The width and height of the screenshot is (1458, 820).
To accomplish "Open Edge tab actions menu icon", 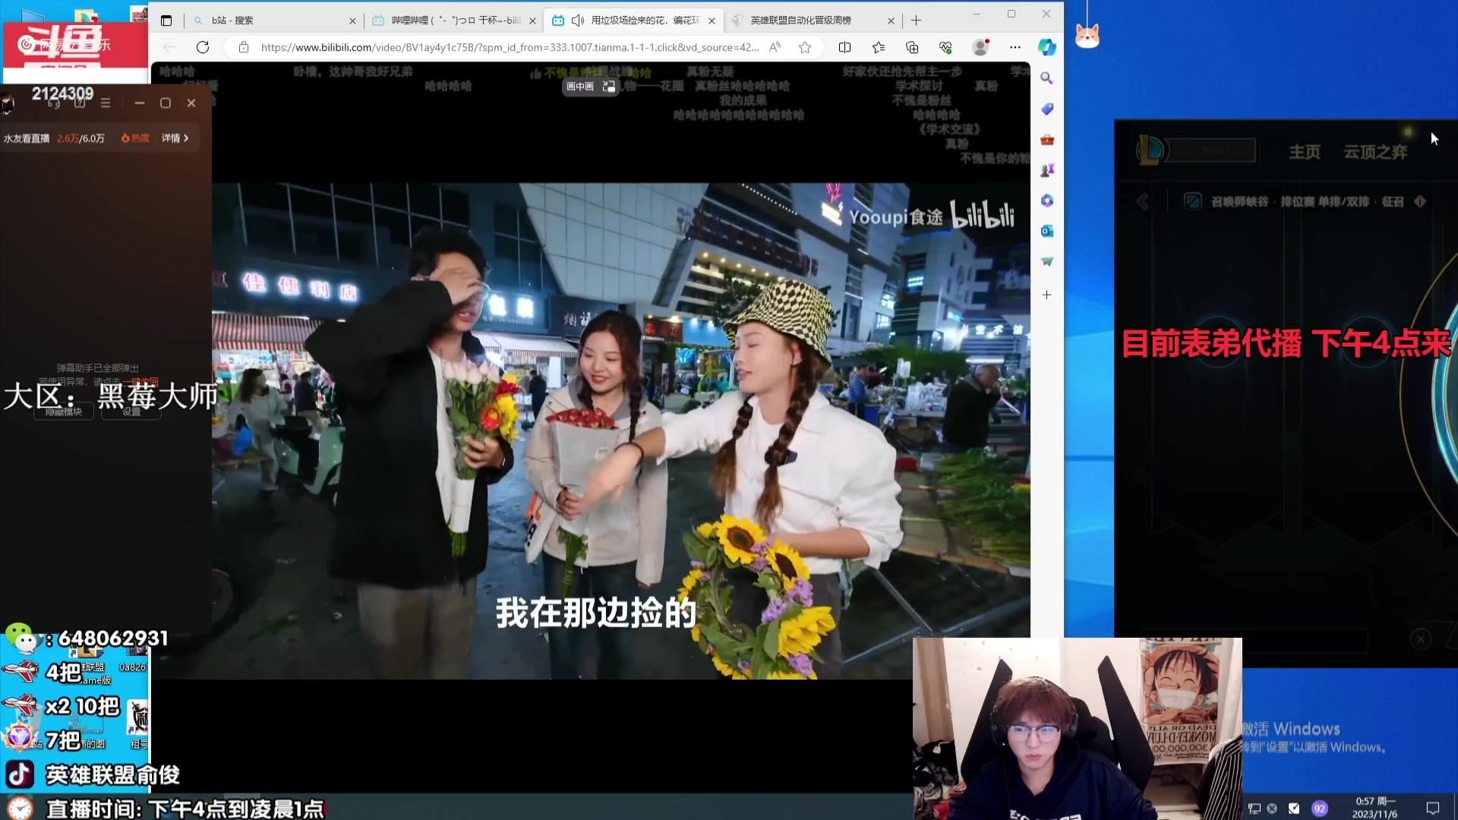I will 166,20.
